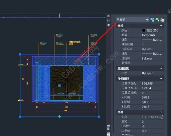Image resolution: width=171 pixels, height=136 pixels.
Task: Collapse the 几何图形 section
Action: (161, 79)
